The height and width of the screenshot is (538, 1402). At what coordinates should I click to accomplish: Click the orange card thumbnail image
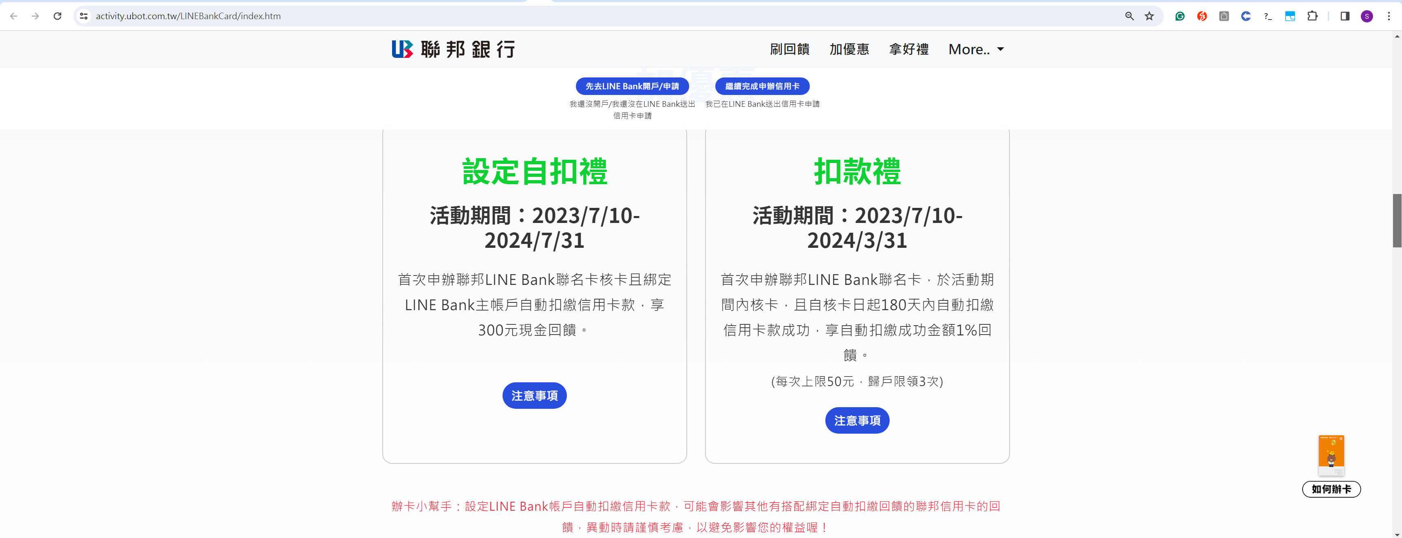click(1331, 455)
